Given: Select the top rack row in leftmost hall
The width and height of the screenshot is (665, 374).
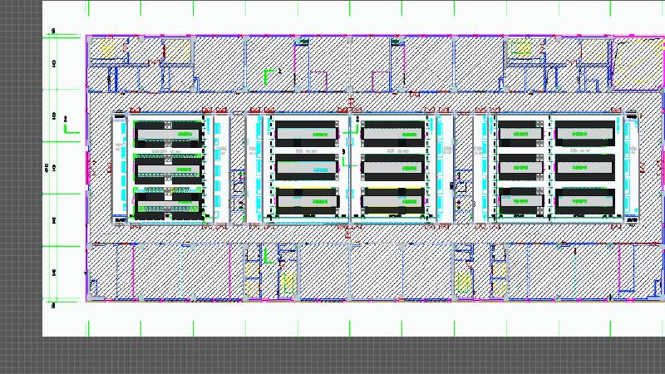Looking at the screenshot, I should tap(169, 133).
